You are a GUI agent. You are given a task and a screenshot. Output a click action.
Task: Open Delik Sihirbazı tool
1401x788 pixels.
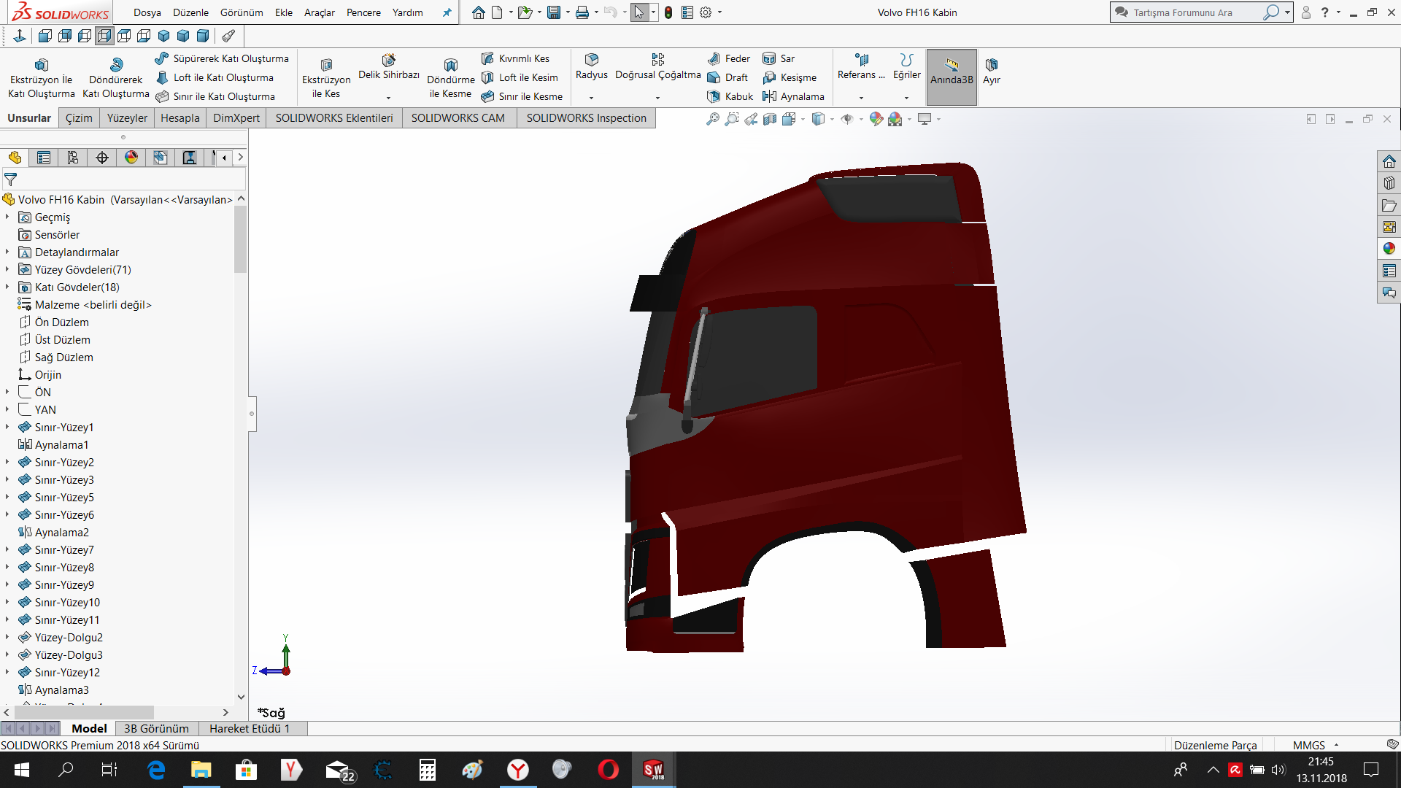point(389,67)
